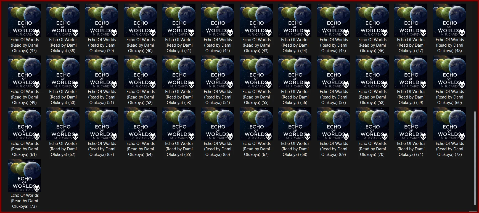Select the Echo Of Worlds (54) cover icon
Image resolution: width=479 pixels, height=213 pixels.
coord(218,72)
